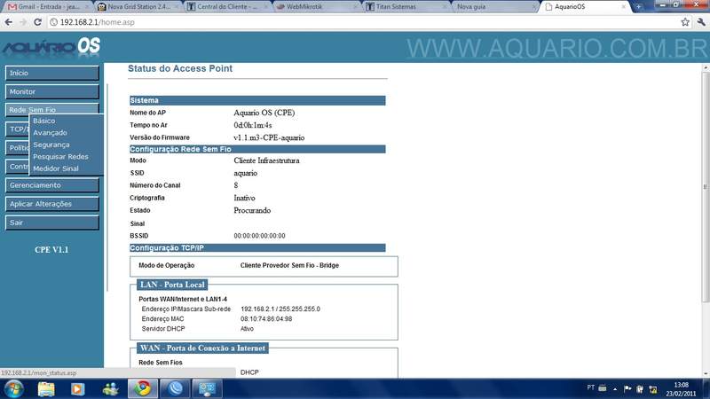Click Action Center flag tray icon
710x399 pixels.
(627, 388)
